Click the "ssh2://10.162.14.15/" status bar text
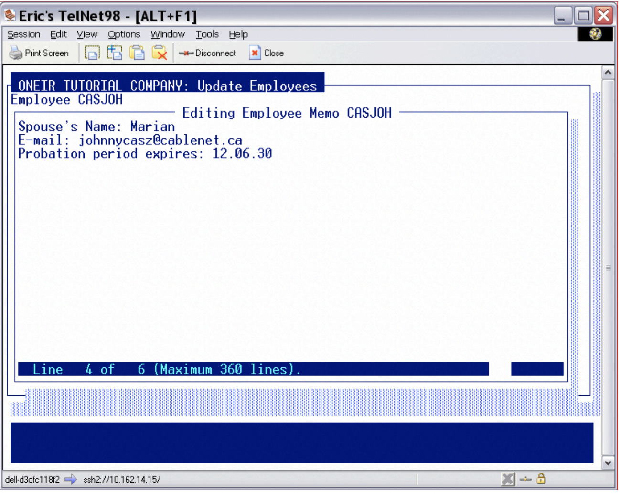Viewport: 620px width, 494px height. [122, 480]
